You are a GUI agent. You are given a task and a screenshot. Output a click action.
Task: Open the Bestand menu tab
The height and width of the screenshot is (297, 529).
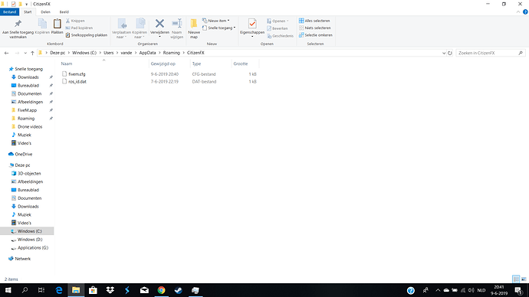click(x=9, y=11)
